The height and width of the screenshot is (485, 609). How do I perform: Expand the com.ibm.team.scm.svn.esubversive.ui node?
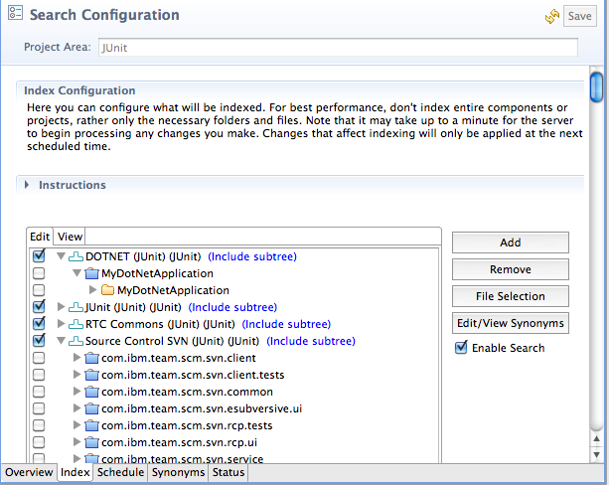tap(76, 408)
